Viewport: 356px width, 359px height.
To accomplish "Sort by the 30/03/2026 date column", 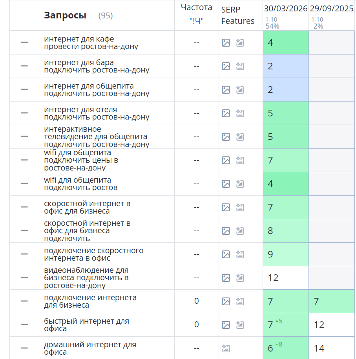I will (x=285, y=9).
